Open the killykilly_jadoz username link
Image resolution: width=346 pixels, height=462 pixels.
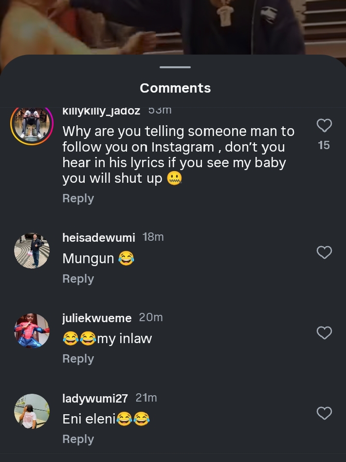101,111
